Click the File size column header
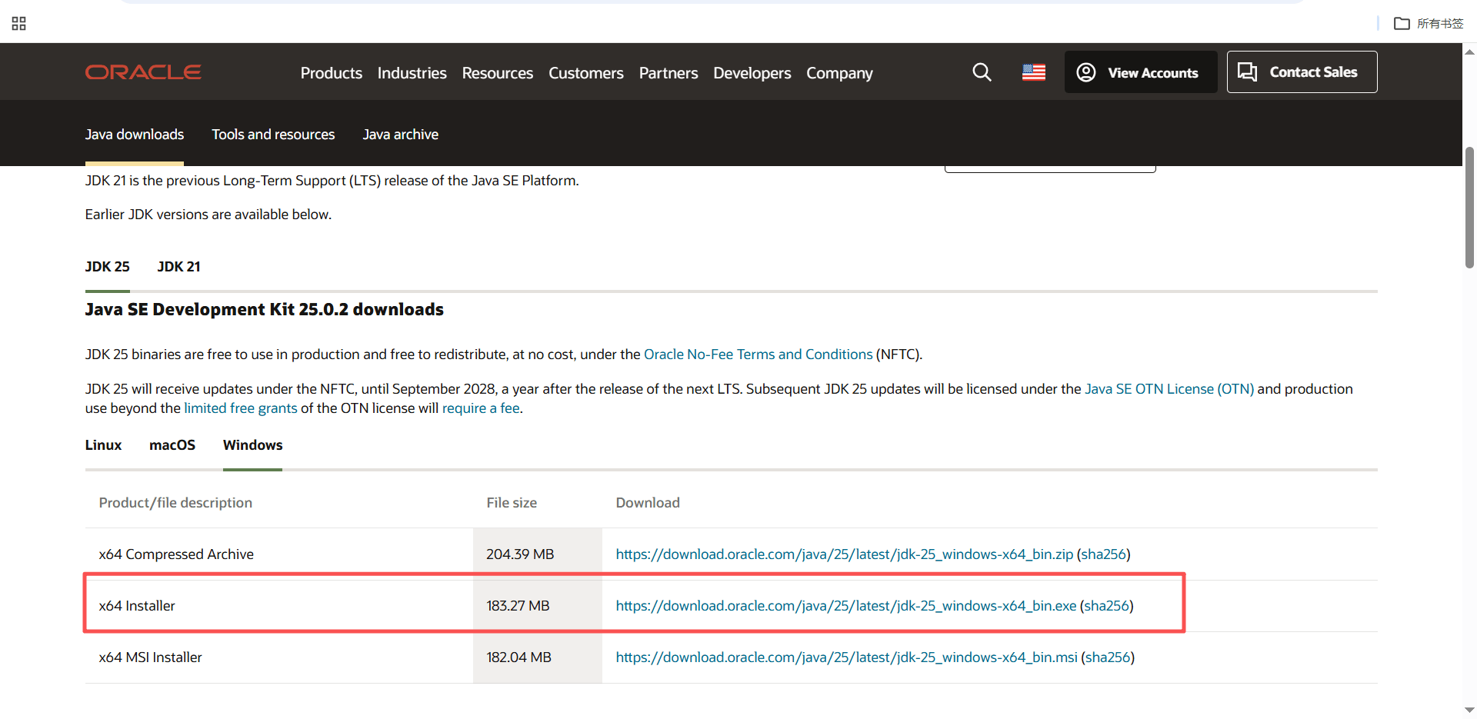 (x=512, y=503)
